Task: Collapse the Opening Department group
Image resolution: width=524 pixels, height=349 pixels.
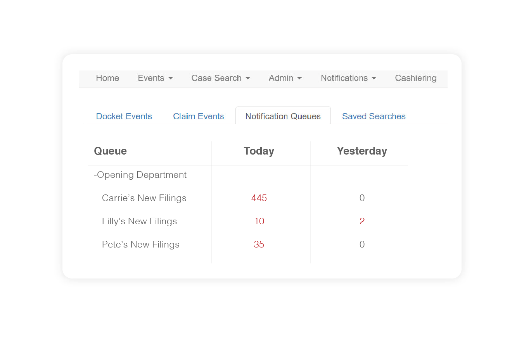Action: [140, 175]
